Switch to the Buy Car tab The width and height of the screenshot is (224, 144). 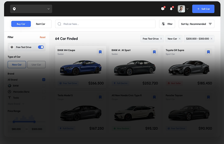pyautogui.click(x=21, y=24)
